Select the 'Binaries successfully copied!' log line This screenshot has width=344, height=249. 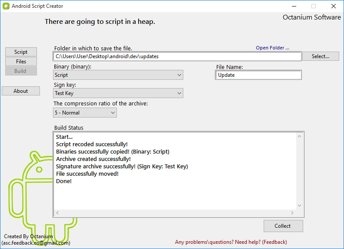click(x=112, y=152)
